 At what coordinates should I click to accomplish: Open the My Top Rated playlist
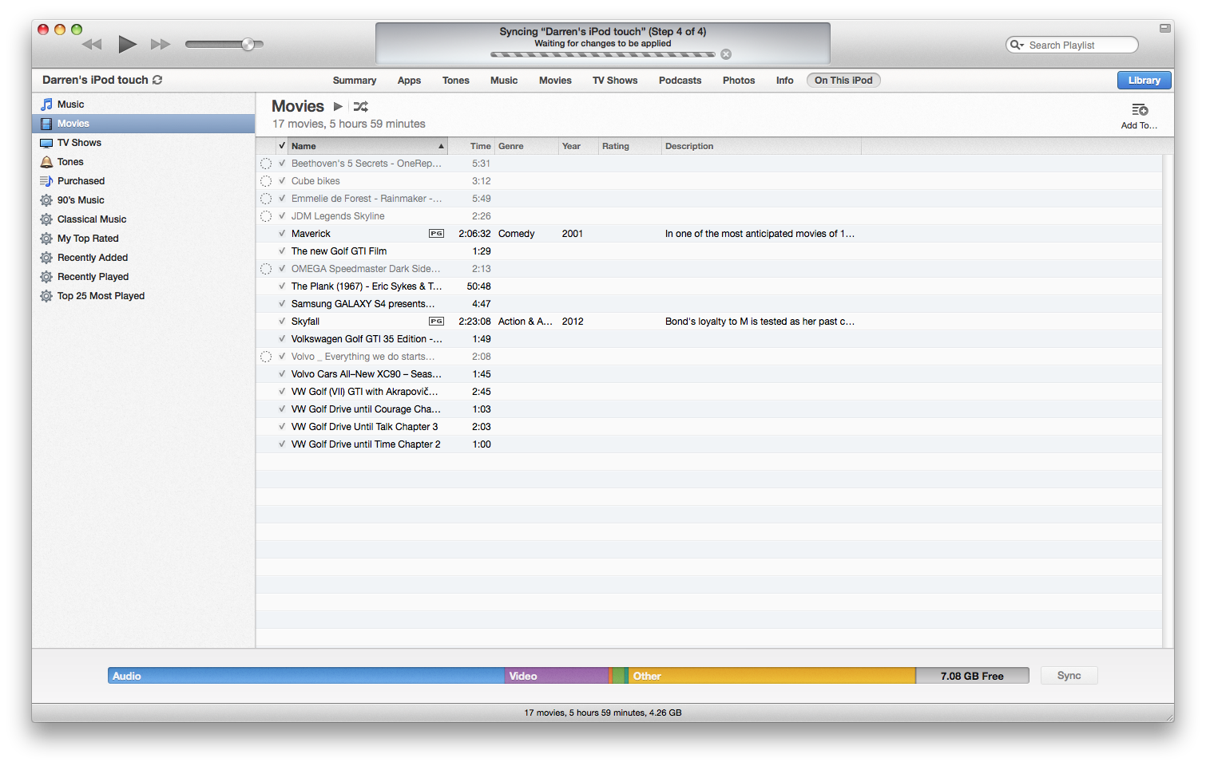(x=144, y=239)
